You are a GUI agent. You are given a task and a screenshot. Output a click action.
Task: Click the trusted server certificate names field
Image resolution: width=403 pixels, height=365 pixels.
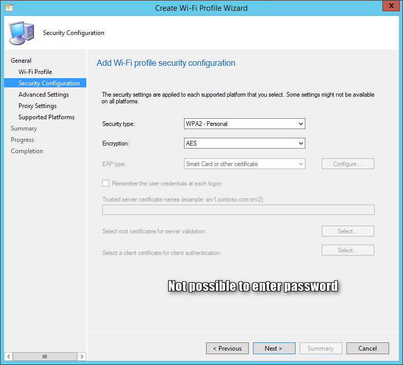pos(238,210)
